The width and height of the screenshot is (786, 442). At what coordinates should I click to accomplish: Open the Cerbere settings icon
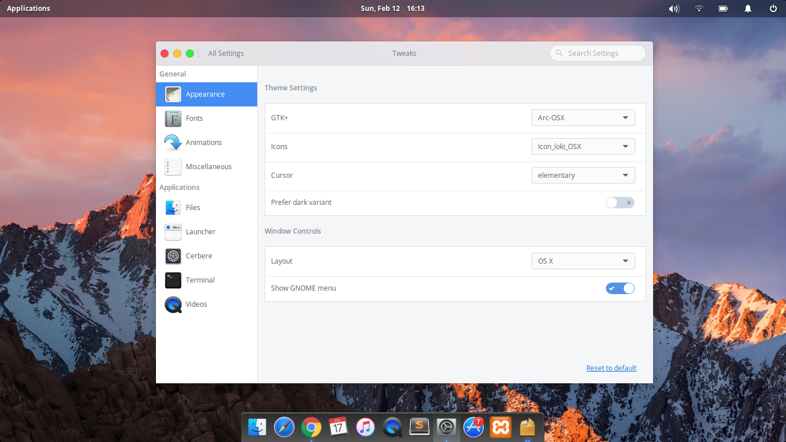[173, 256]
